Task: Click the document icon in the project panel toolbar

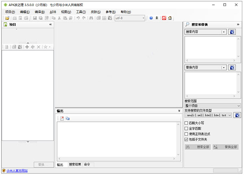Action: (x=7, y=47)
